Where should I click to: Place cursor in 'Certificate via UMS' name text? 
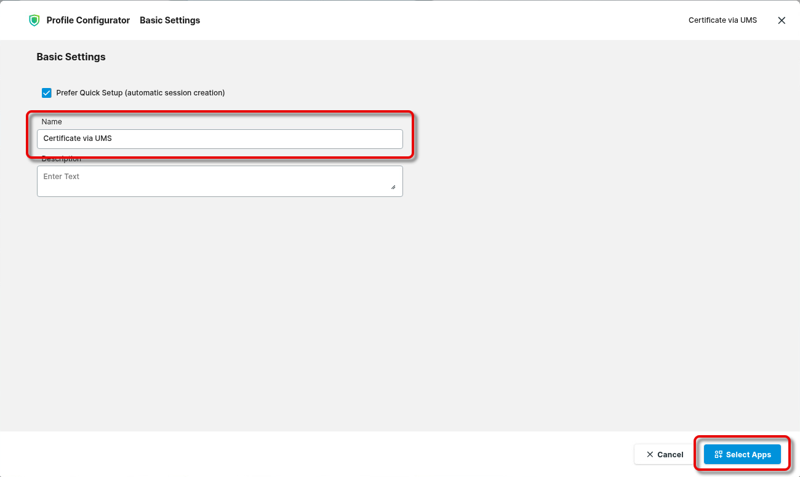pos(78,139)
